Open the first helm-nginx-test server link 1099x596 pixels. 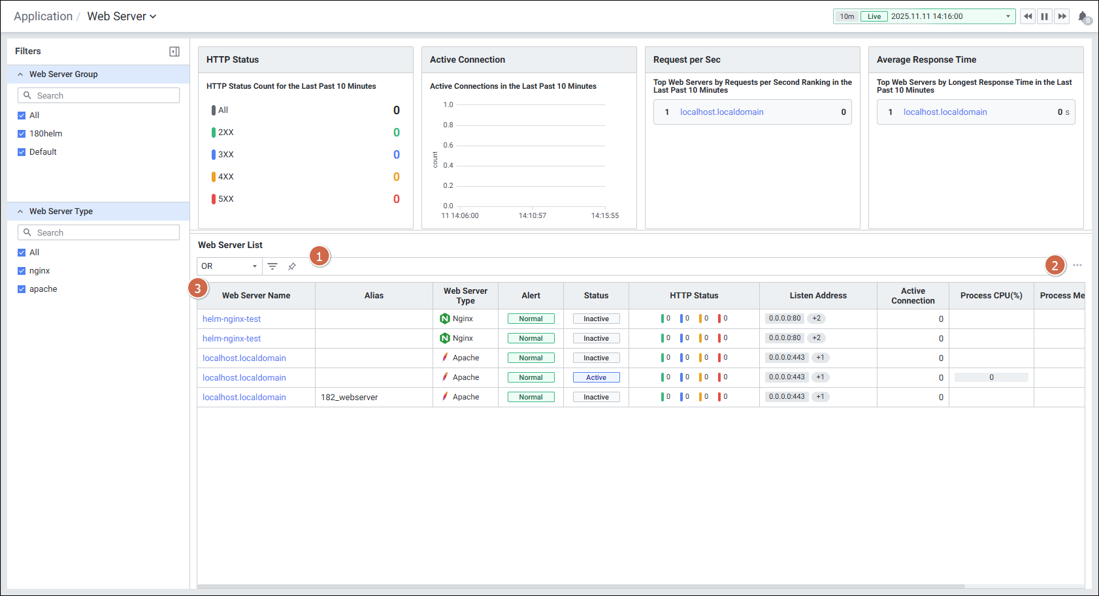point(231,319)
